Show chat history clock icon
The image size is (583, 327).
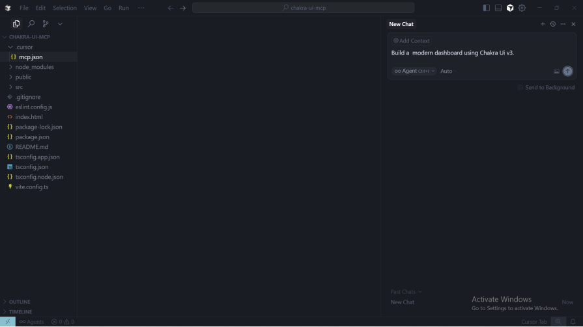pyautogui.click(x=553, y=24)
